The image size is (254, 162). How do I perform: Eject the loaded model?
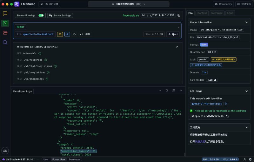(x=173, y=34)
